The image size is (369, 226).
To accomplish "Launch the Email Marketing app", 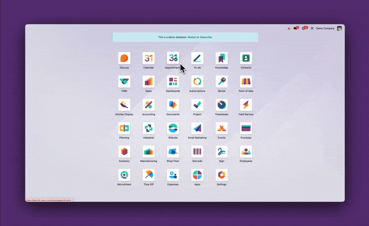I will (197, 128).
